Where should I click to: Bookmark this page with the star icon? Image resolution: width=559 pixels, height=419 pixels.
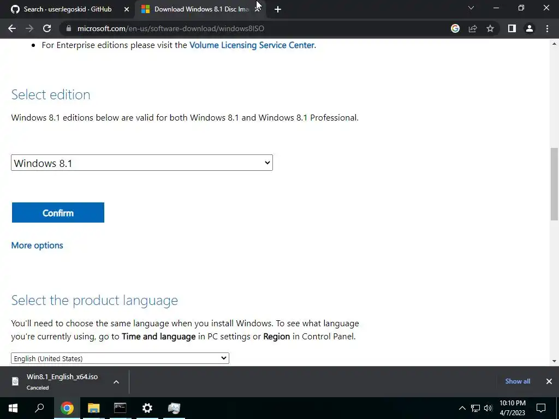pyautogui.click(x=490, y=28)
